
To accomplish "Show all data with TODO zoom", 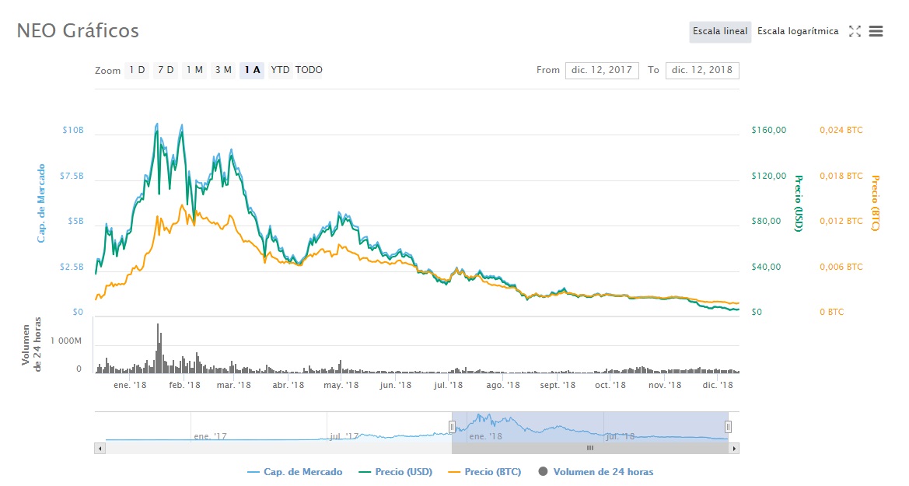I will point(309,70).
